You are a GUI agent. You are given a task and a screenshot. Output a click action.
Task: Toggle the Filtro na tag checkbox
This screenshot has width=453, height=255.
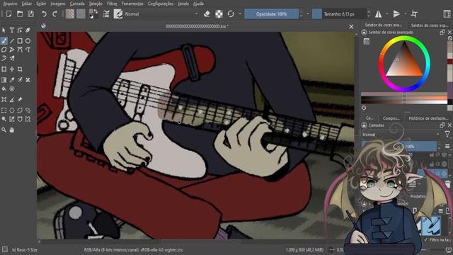pyautogui.click(x=426, y=239)
